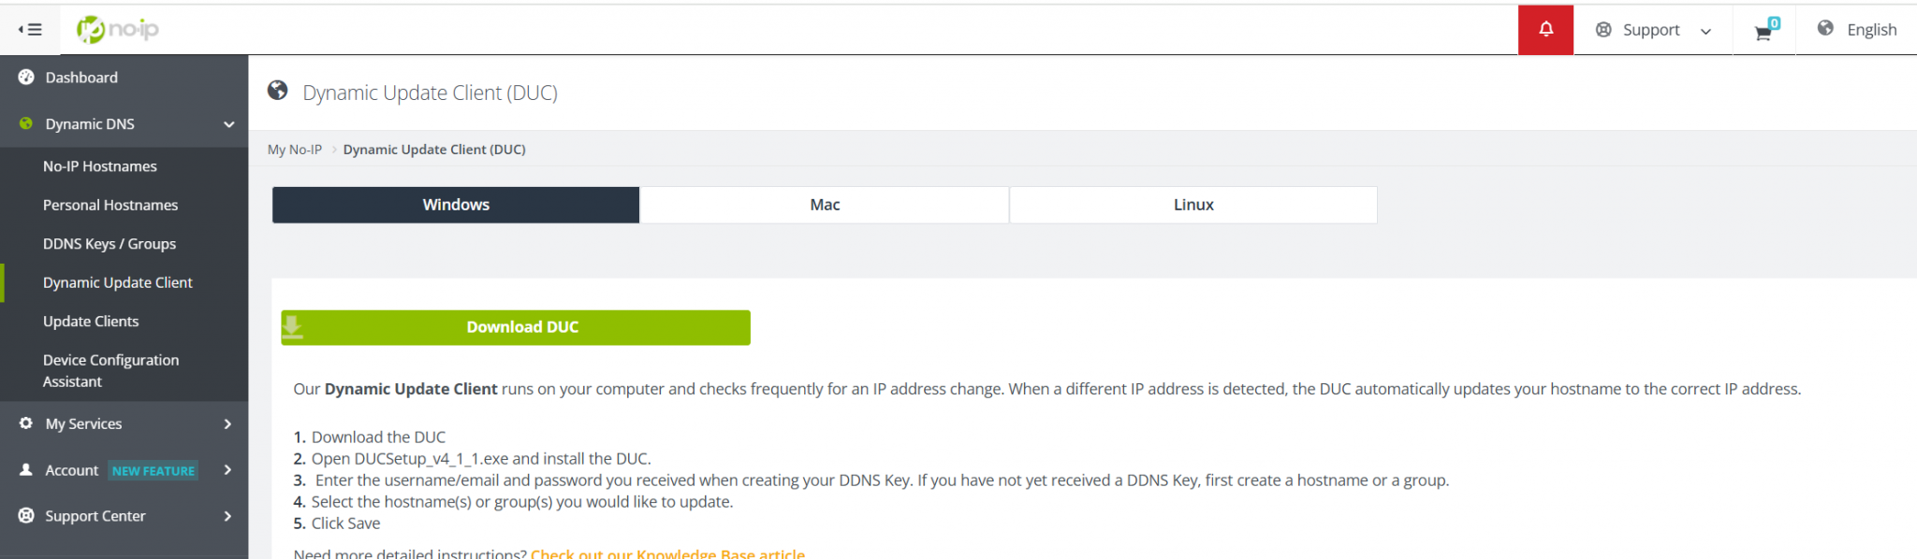Switch to the Linux tab
1917x559 pixels.
click(x=1193, y=204)
